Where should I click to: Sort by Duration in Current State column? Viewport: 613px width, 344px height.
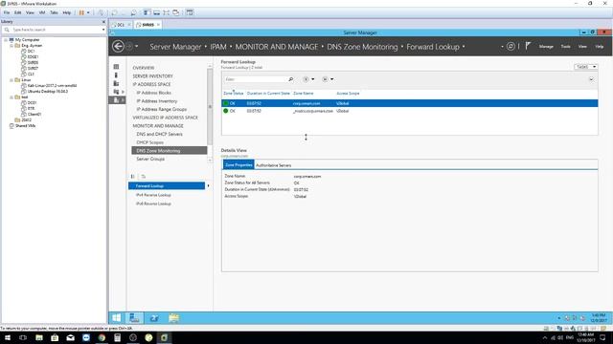pos(268,94)
